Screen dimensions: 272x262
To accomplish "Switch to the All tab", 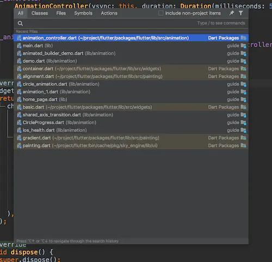I will (21, 13).
